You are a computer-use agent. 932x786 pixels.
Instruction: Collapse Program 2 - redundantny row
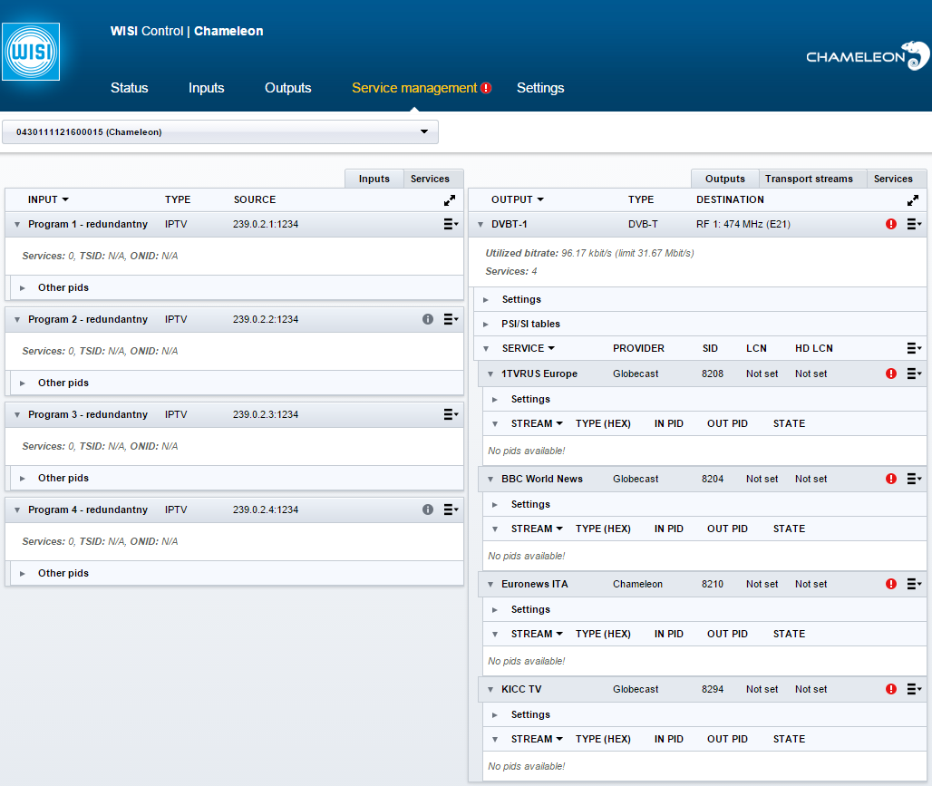17,320
